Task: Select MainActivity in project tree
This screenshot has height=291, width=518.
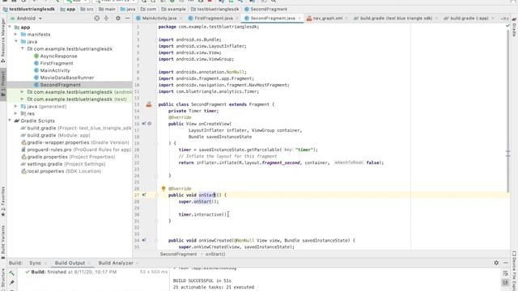Action: tap(55, 70)
